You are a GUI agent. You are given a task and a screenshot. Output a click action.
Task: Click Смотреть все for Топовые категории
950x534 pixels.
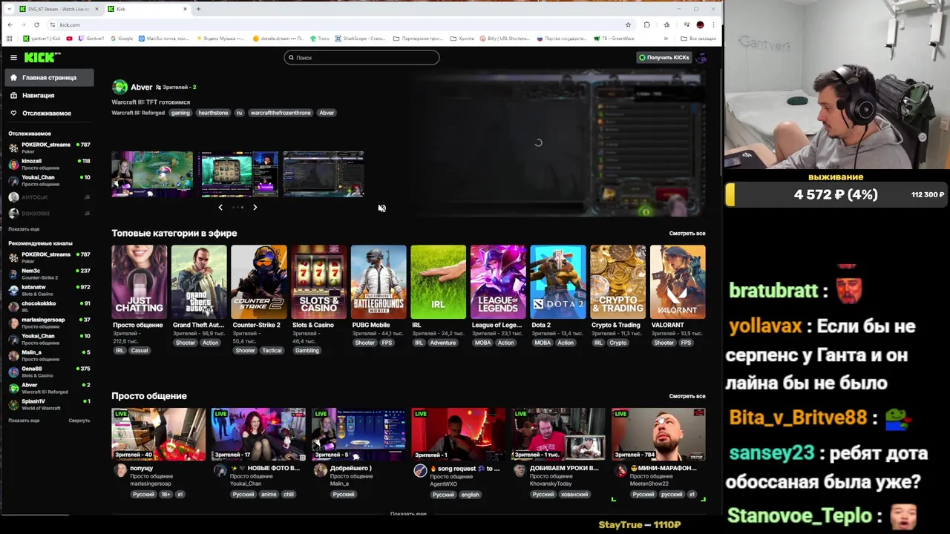pos(687,234)
